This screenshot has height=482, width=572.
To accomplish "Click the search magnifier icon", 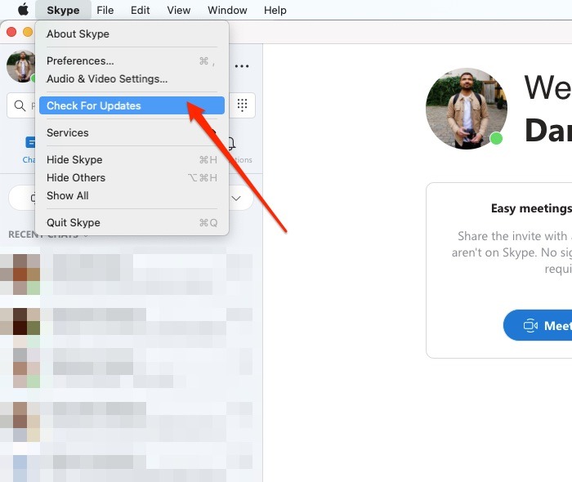I will coord(20,105).
